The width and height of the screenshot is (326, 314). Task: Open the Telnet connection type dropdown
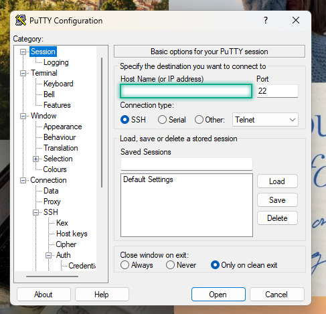265,120
